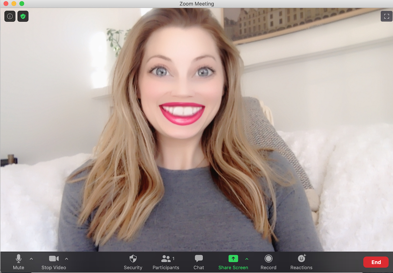This screenshot has width=393, height=273.
Task: Open the Security options
Action: coord(133,262)
